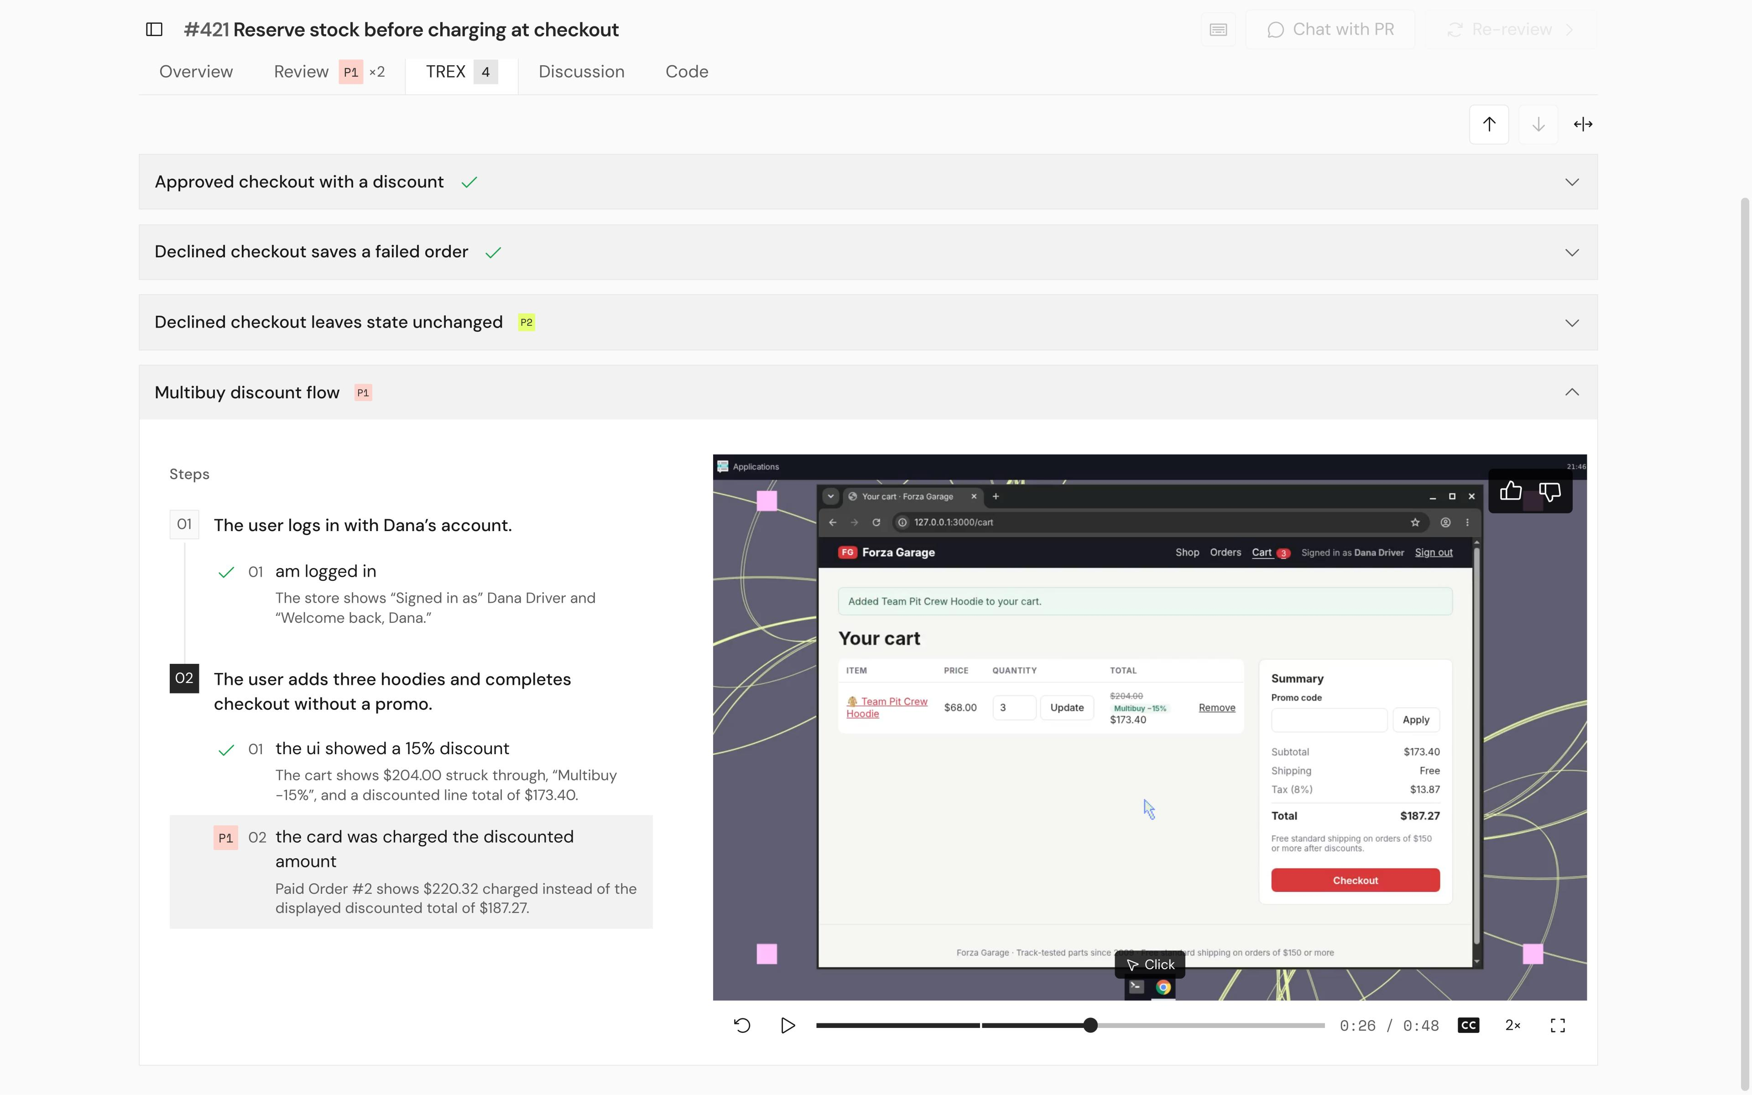Screen dimensions: 1752x1095
Task: Toggle the sidebar panel icon
Action: point(153,30)
